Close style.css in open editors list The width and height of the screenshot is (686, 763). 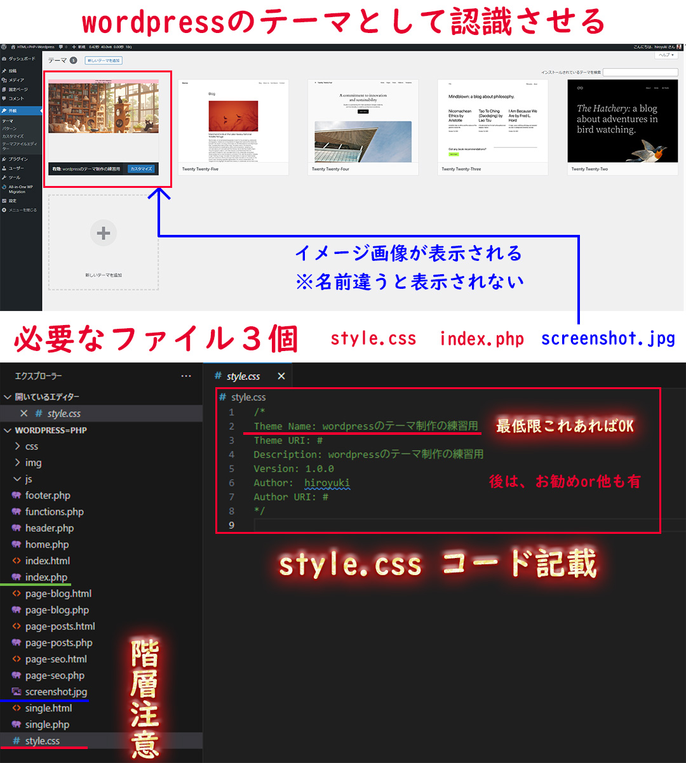[x=24, y=413]
